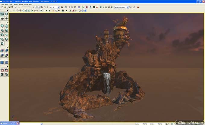Open the View menu
This screenshot has height=125, width=205.
tap(11, 4)
